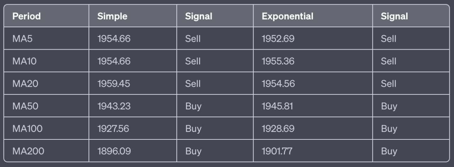The image size is (454, 167).
Task: Click the Period column header
Action: [x=27, y=16]
